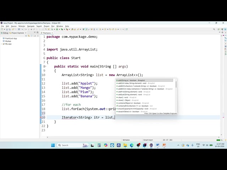Viewport: 227px width, 170px height.
Task: Switch to the Debug view tab
Action: point(5,33)
